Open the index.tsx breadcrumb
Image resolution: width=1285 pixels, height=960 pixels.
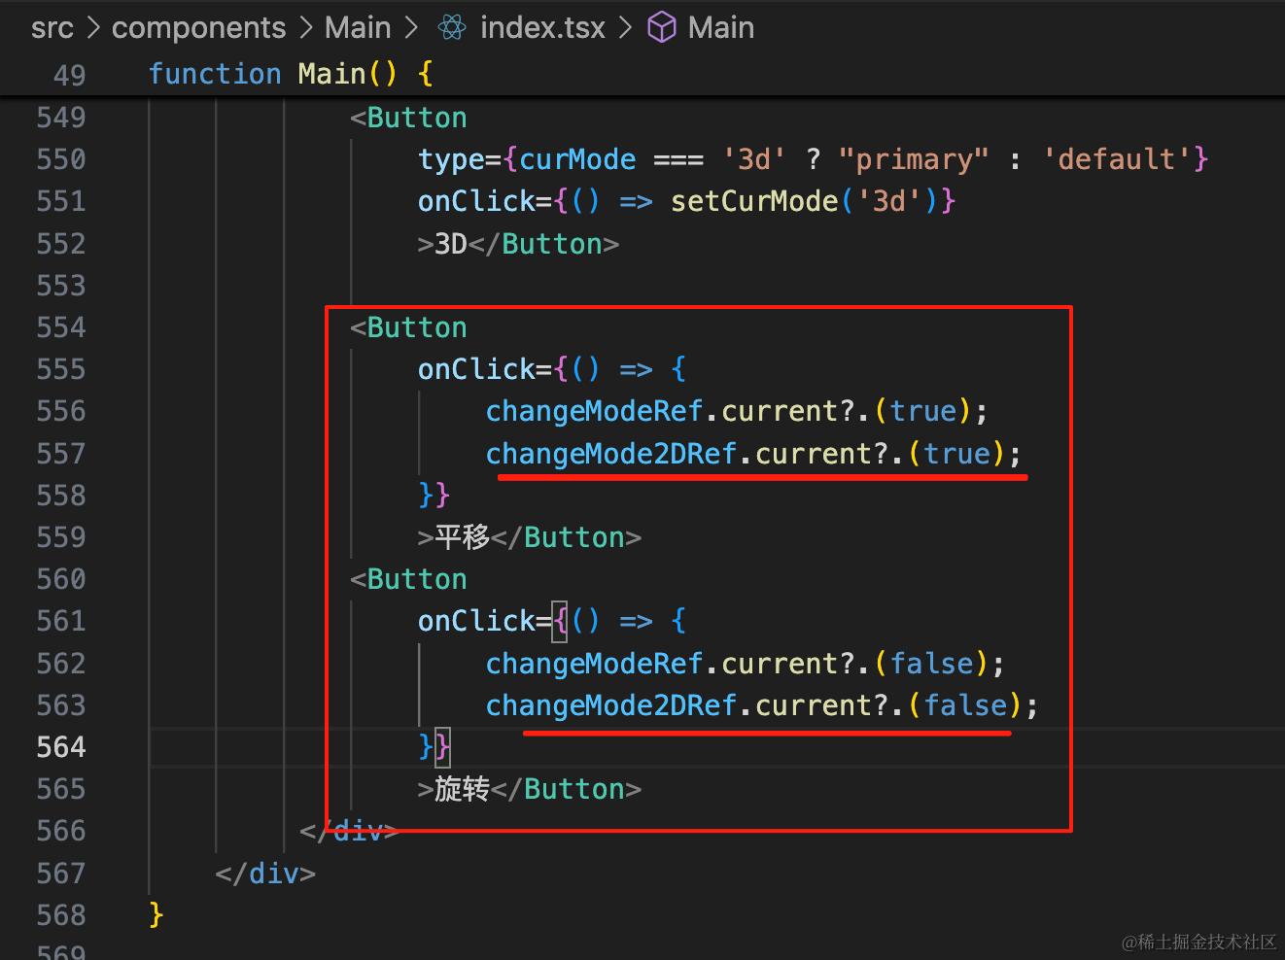tap(542, 27)
